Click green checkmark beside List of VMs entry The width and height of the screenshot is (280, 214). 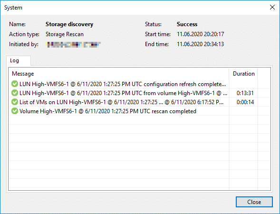(x=15, y=102)
